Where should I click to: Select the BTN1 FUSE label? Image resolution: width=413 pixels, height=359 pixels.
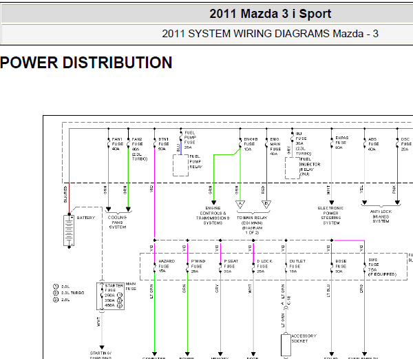click(x=164, y=144)
